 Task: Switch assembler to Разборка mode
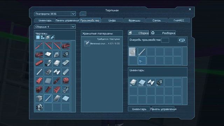point(163,33)
